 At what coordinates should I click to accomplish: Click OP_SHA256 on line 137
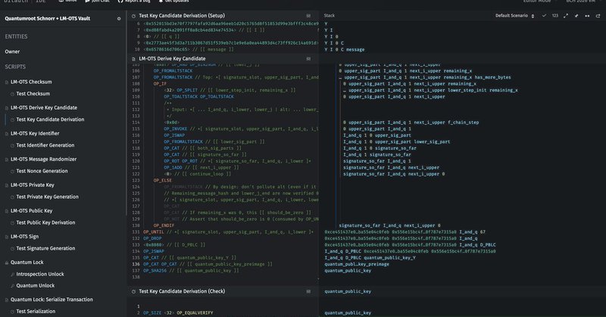pos(155,271)
